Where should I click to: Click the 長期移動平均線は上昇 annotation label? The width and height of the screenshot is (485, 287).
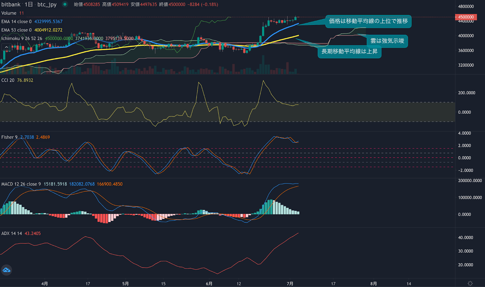[349, 52]
